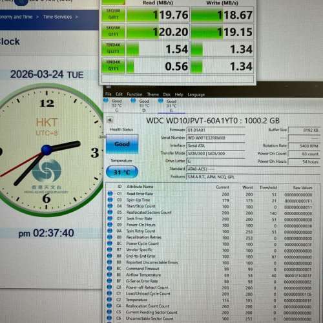Click the previous disk arrow icon

[110, 120]
